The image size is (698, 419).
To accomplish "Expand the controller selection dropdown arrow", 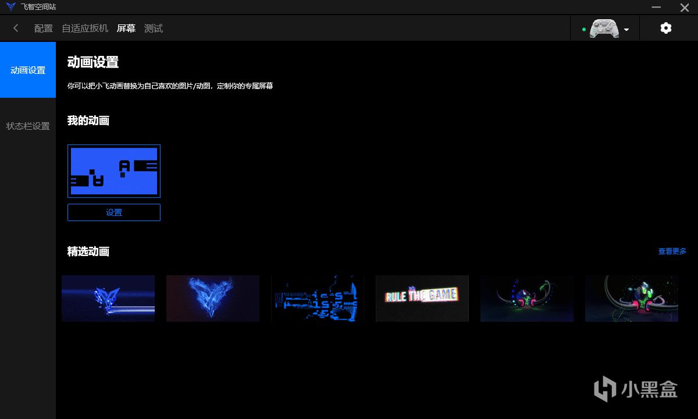I will point(627,29).
